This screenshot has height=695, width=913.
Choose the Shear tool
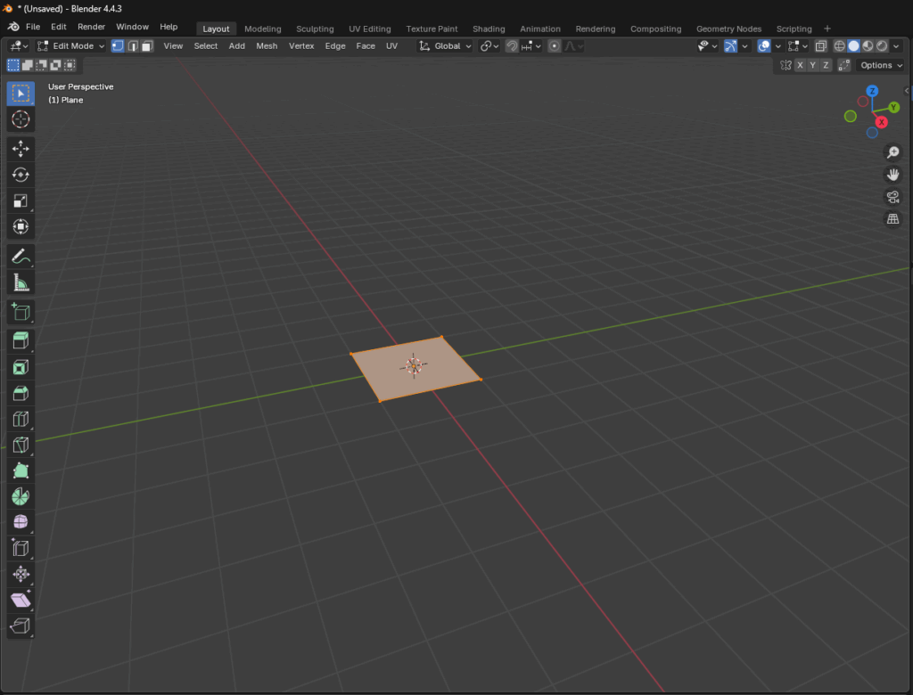click(21, 601)
